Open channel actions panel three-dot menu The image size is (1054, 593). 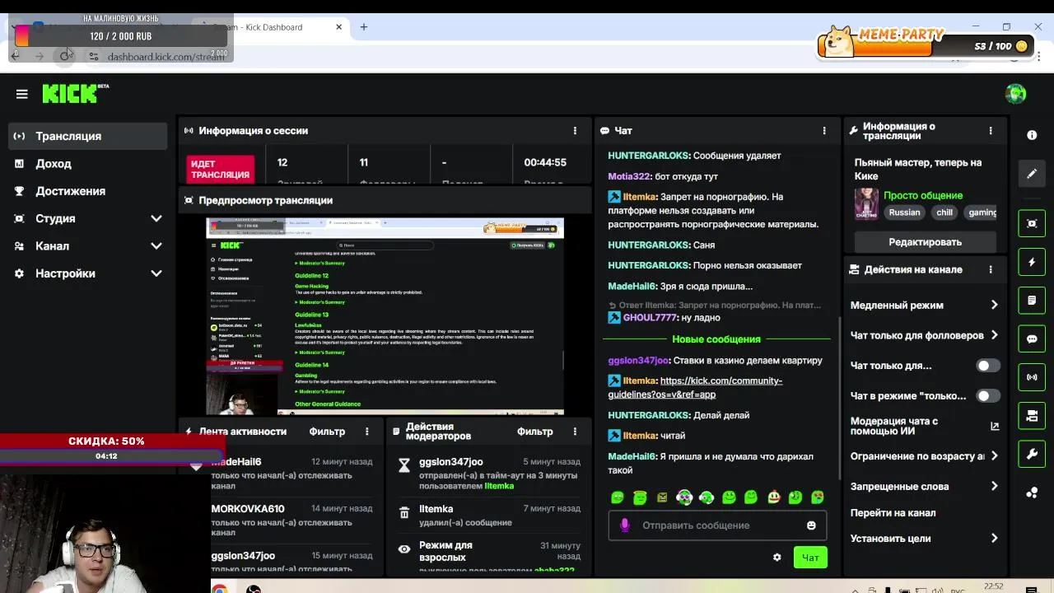pos(991,269)
